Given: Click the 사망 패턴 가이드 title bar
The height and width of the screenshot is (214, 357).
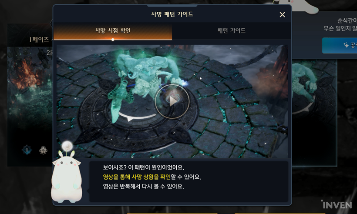Looking at the screenshot, I should pyautogui.click(x=172, y=14).
